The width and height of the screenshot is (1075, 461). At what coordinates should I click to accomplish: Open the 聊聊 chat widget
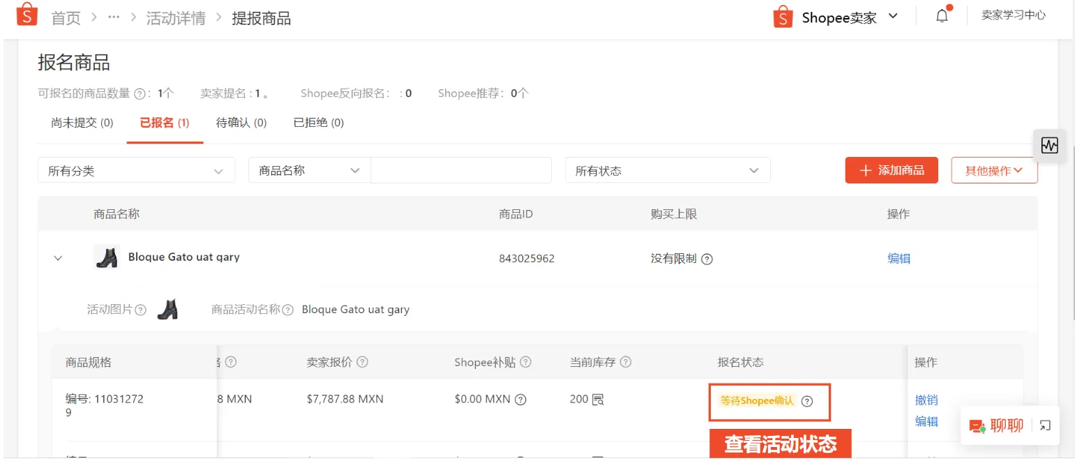[1000, 425]
